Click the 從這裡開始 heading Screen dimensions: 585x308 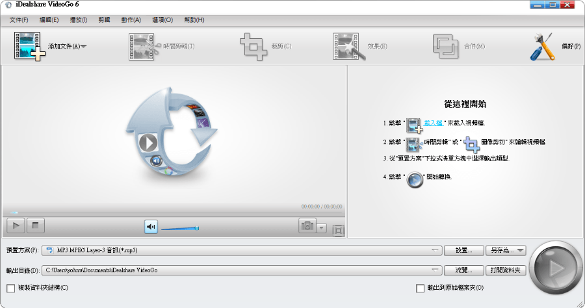pyautogui.click(x=465, y=104)
